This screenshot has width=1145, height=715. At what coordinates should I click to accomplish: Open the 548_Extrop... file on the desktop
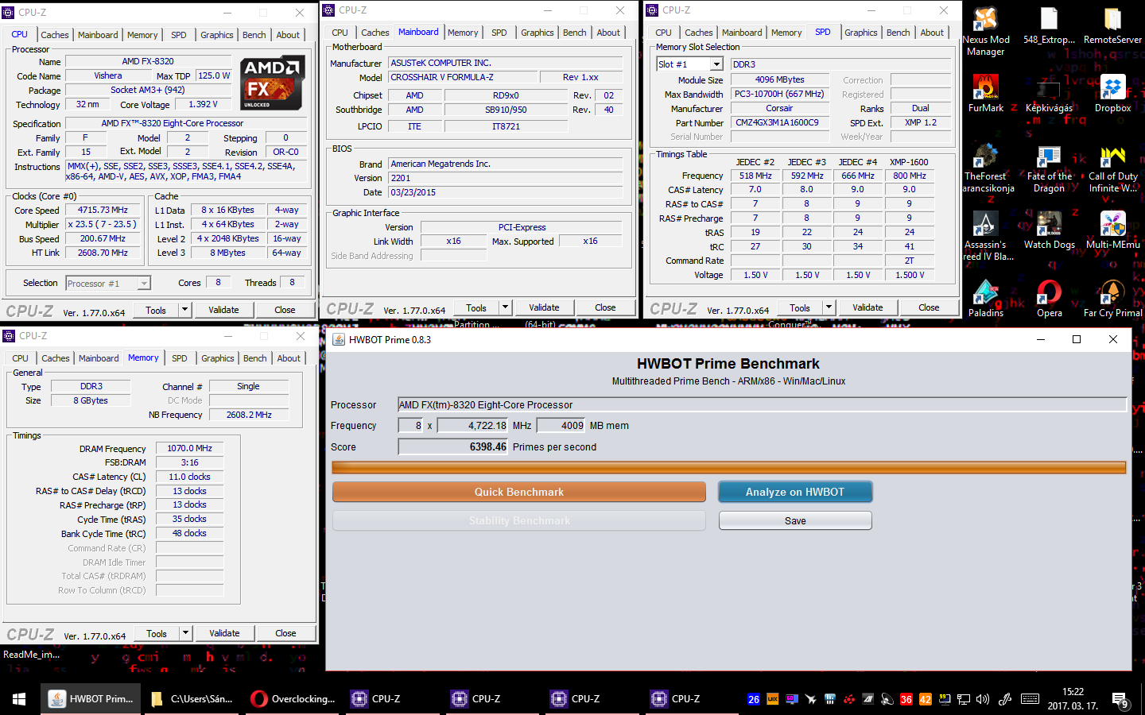pyautogui.click(x=1049, y=25)
